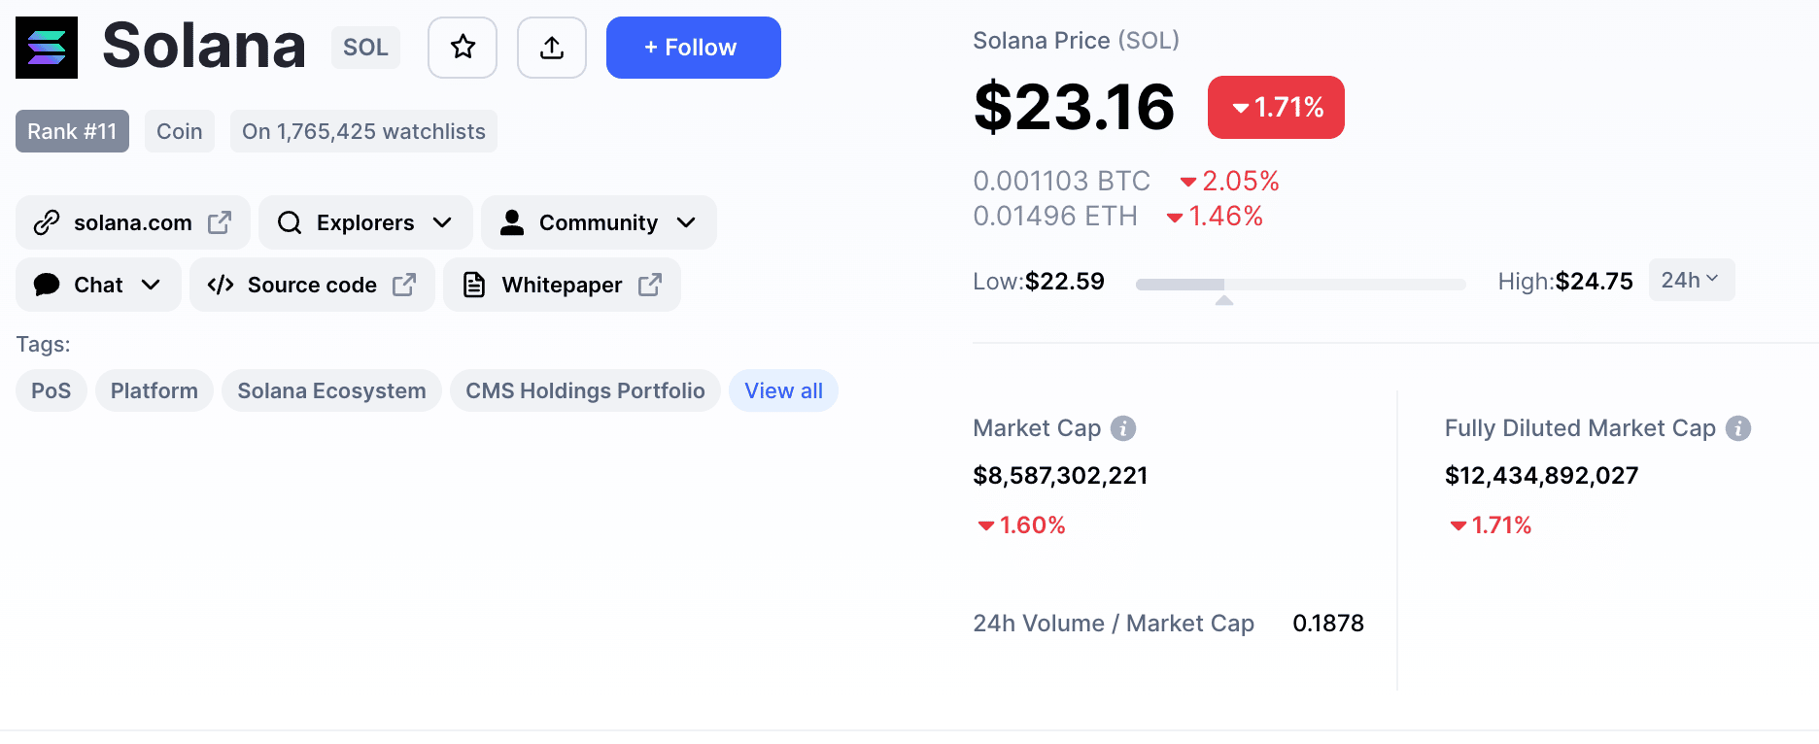
Task: Click the share upload icon button
Action: tap(552, 48)
